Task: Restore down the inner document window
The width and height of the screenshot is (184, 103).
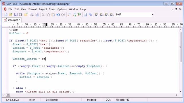Action: [176, 9]
